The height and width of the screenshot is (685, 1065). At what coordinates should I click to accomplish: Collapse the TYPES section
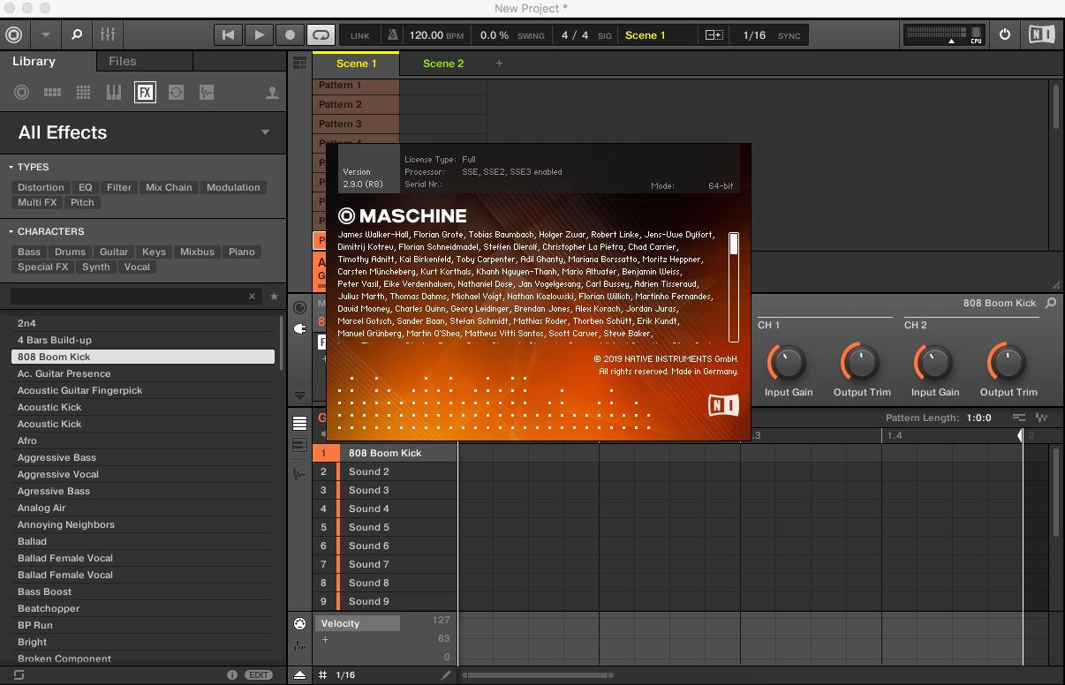point(28,167)
